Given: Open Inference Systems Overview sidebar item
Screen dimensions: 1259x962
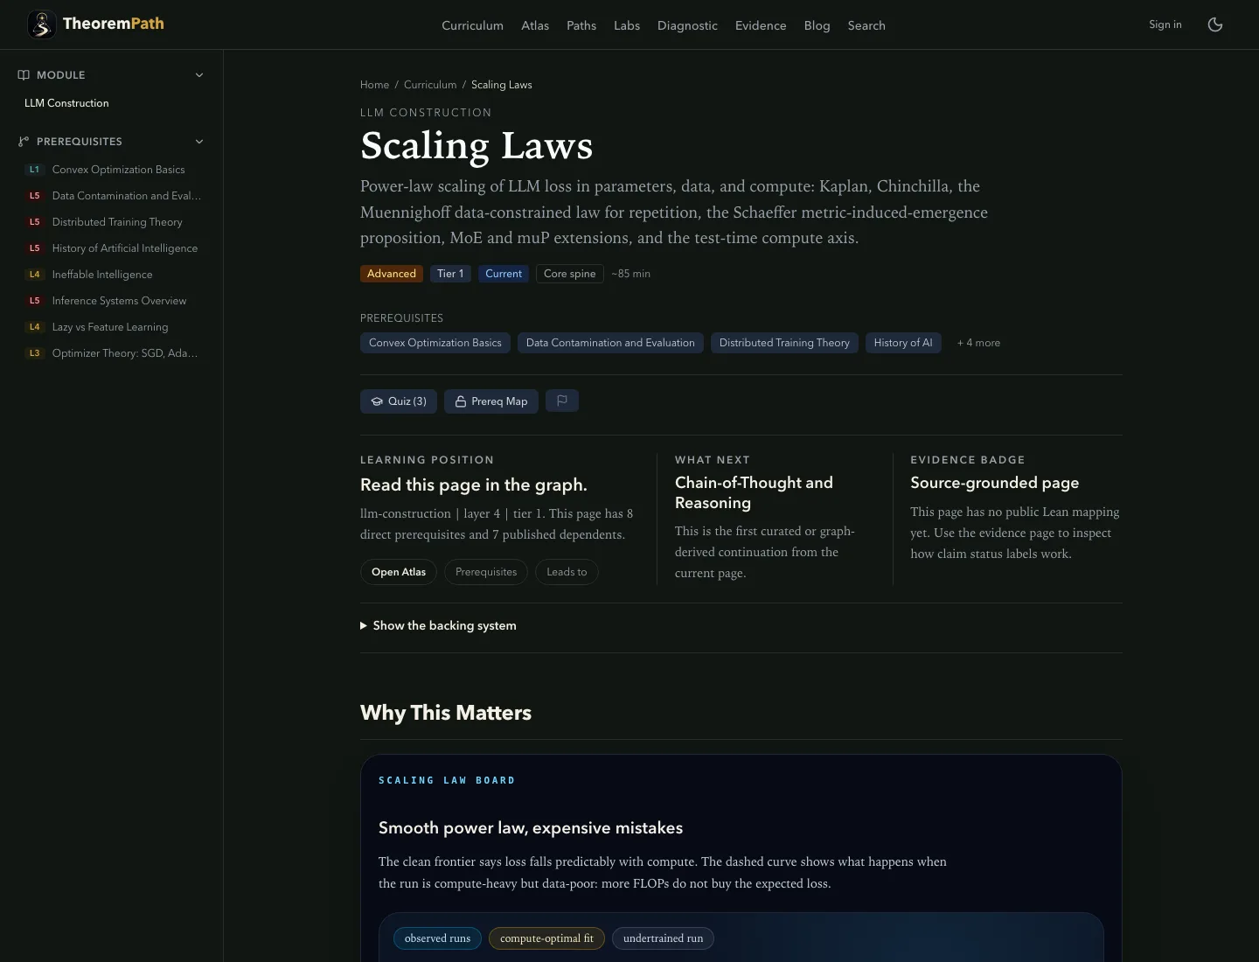Looking at the screenshot, I should [119, 301].
